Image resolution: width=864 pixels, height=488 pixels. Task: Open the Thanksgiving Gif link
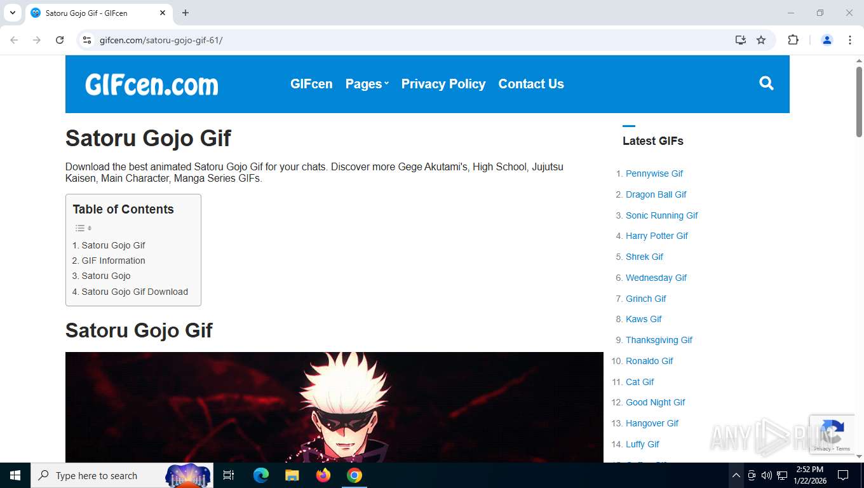(x=659, y=340)
